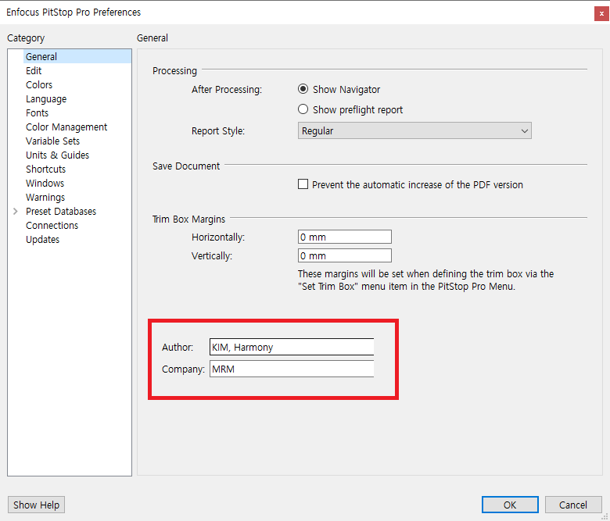The height and width of the screenshot is (521, 610).
Task: Select Show Navigator radio button
Action: coord(303,89)
